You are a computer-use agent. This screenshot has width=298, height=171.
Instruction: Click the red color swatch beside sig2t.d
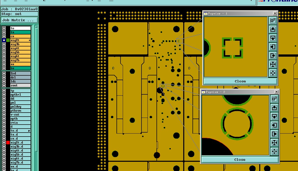[x=8, y=142]
